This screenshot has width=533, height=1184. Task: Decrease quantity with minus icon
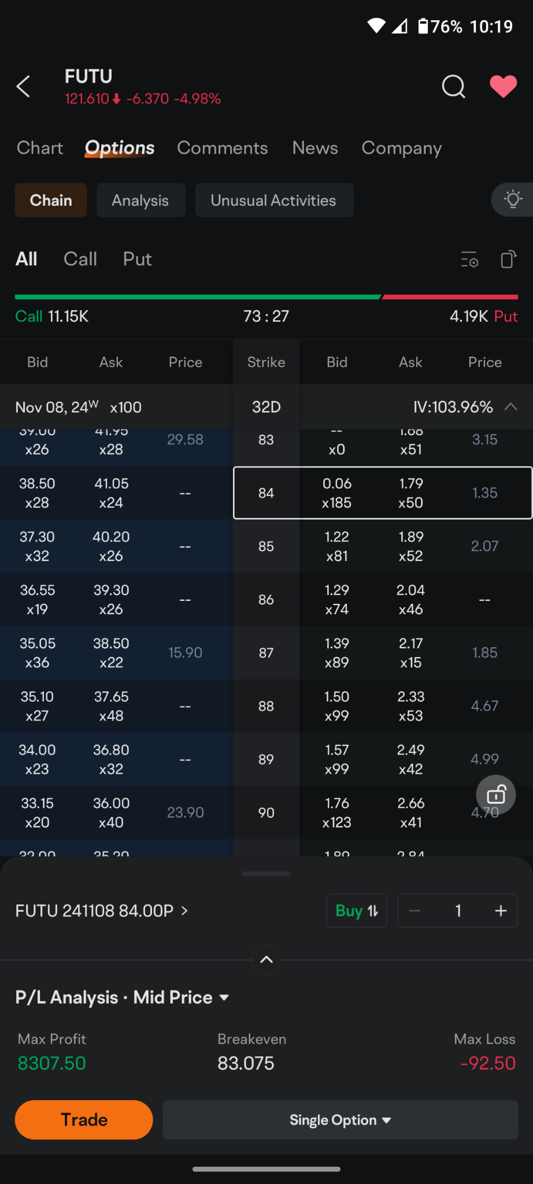click(414, 911)
